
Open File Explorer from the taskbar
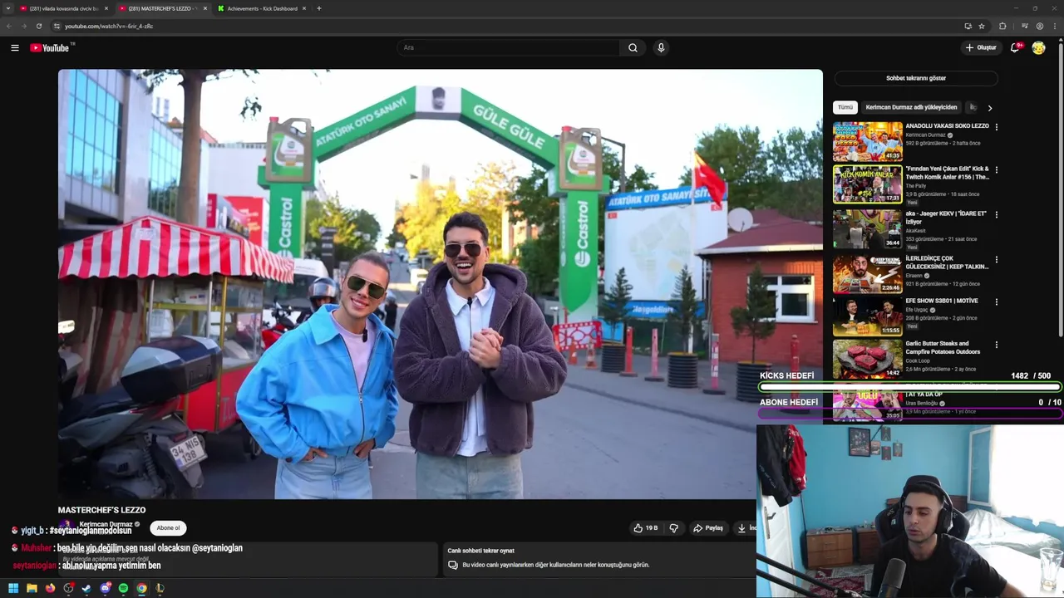pos(32,588)
